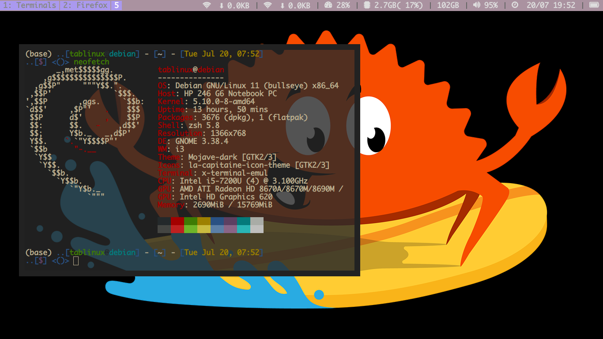Click the bright cyan swatch in the bottom row
This screenshot has height=339, width=603.
(244, 229)
